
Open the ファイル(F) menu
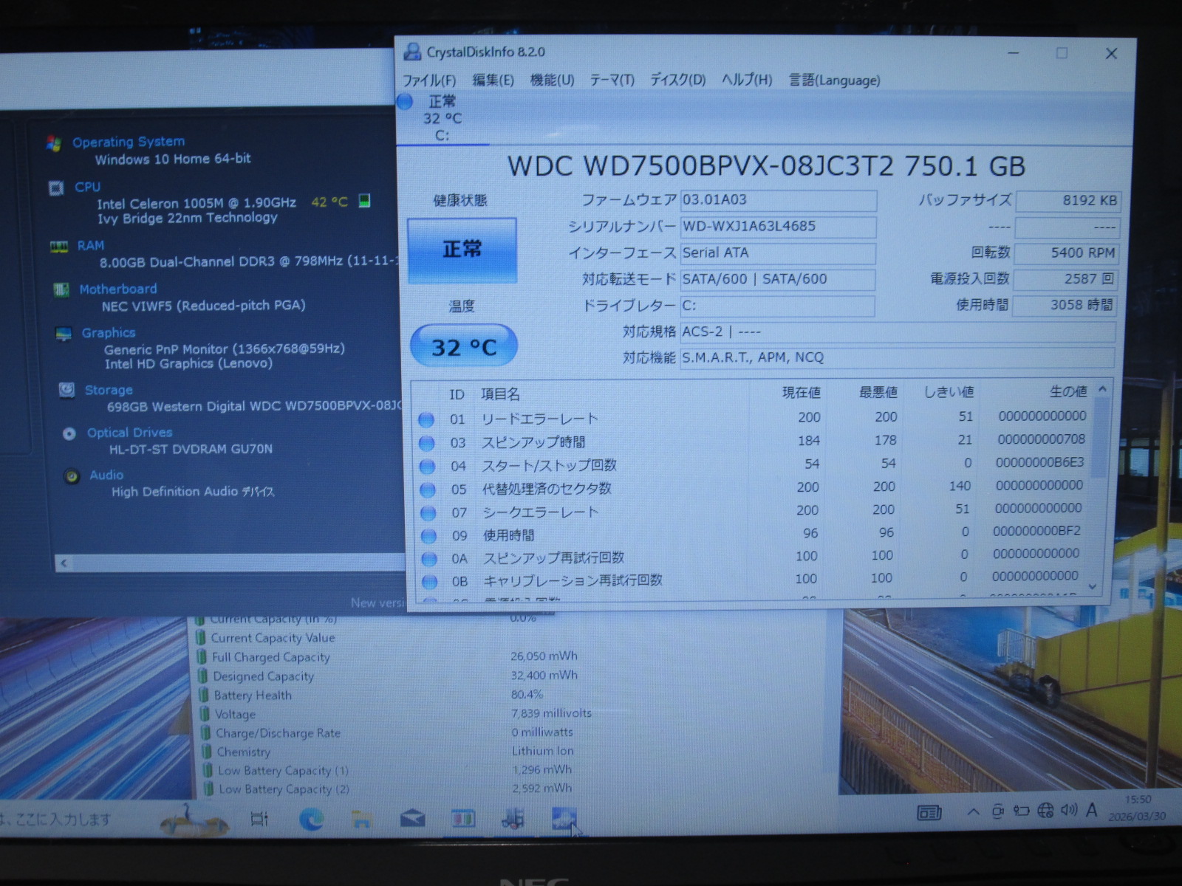pyautogui.click(x=428, y=80)
